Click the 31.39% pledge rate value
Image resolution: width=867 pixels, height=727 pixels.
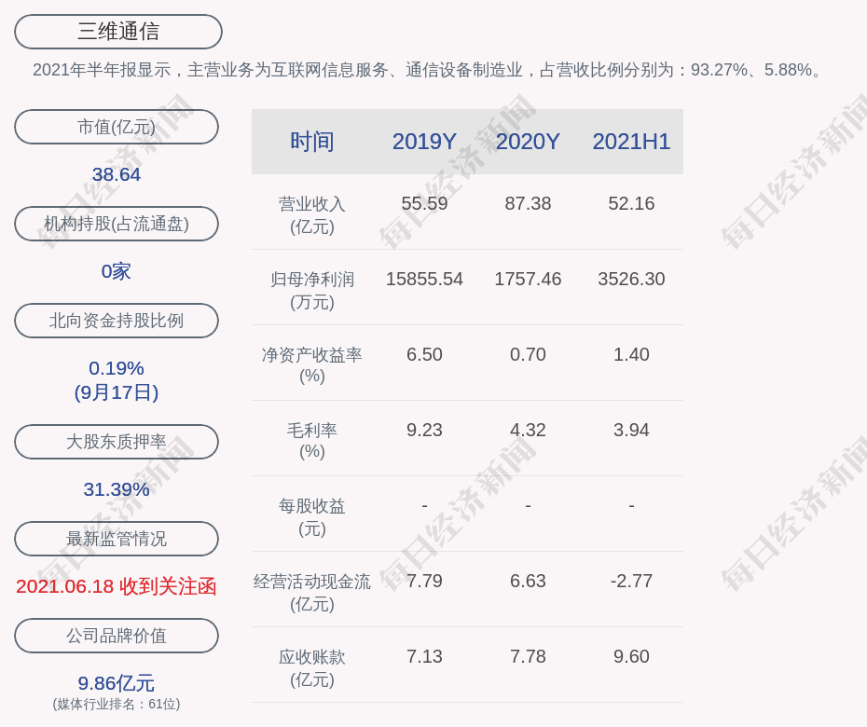click(117, 489)
